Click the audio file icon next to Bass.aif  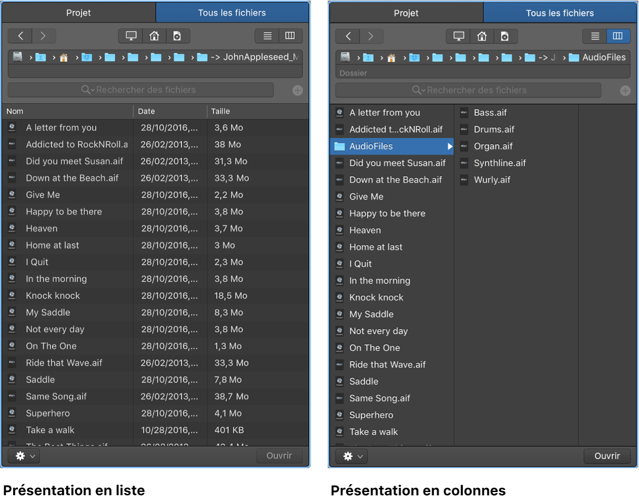(x=464, y=113)
